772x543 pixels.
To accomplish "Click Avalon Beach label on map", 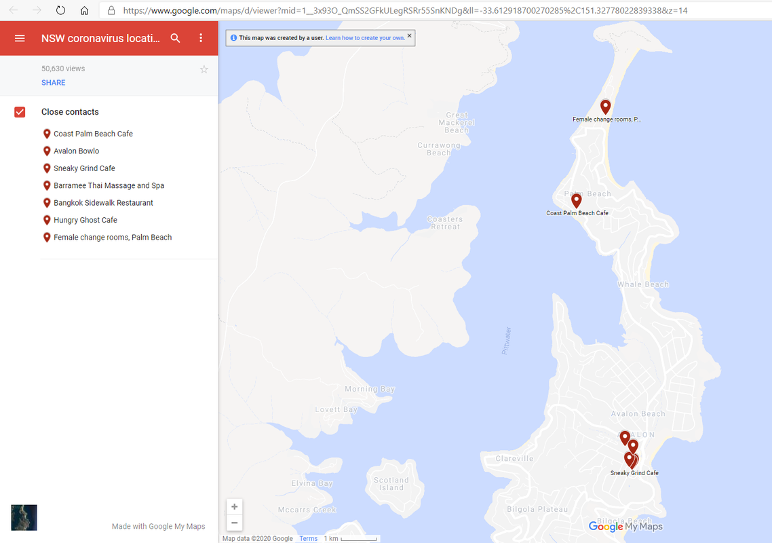I will (x=638, y=414).
